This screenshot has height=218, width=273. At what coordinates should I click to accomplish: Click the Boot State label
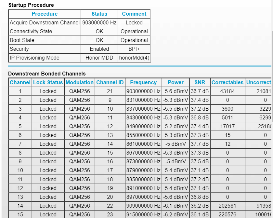pyautogui.click(x=22, y=40)
